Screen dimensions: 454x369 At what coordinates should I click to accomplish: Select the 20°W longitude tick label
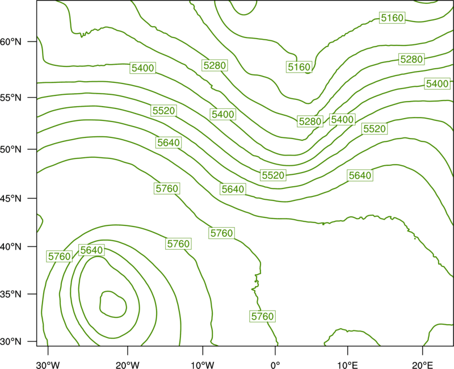[128, 365]
